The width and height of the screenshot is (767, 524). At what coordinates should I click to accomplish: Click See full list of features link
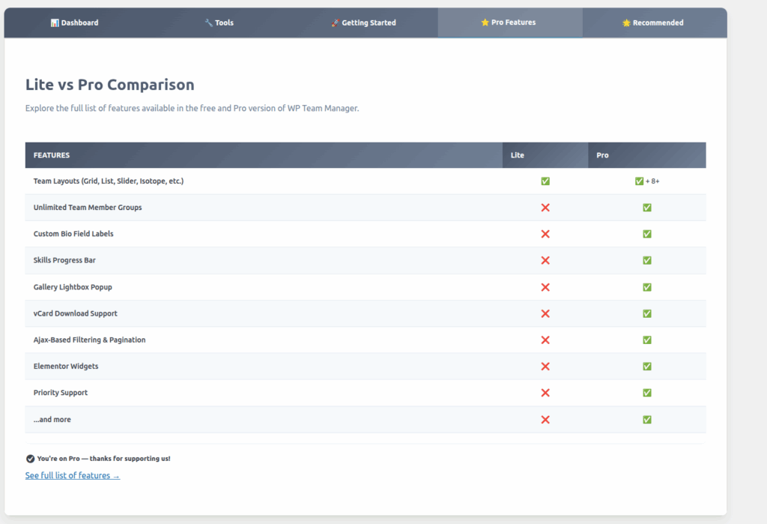click(x=73, y=475)
